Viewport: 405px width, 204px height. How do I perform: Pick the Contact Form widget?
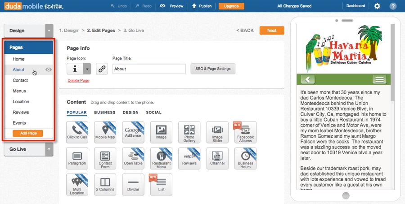click(x=105, y=158)
